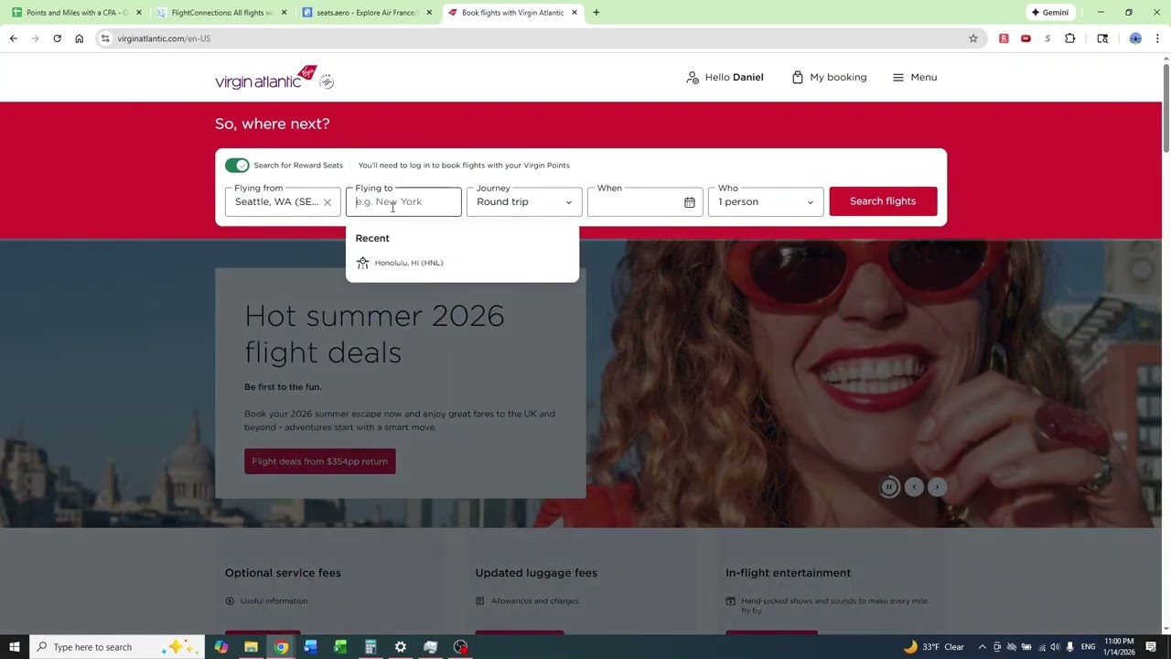Viewport: 1171px width, 659px height.
Task: Switch to FlightConnections tab
Action: 220,13
